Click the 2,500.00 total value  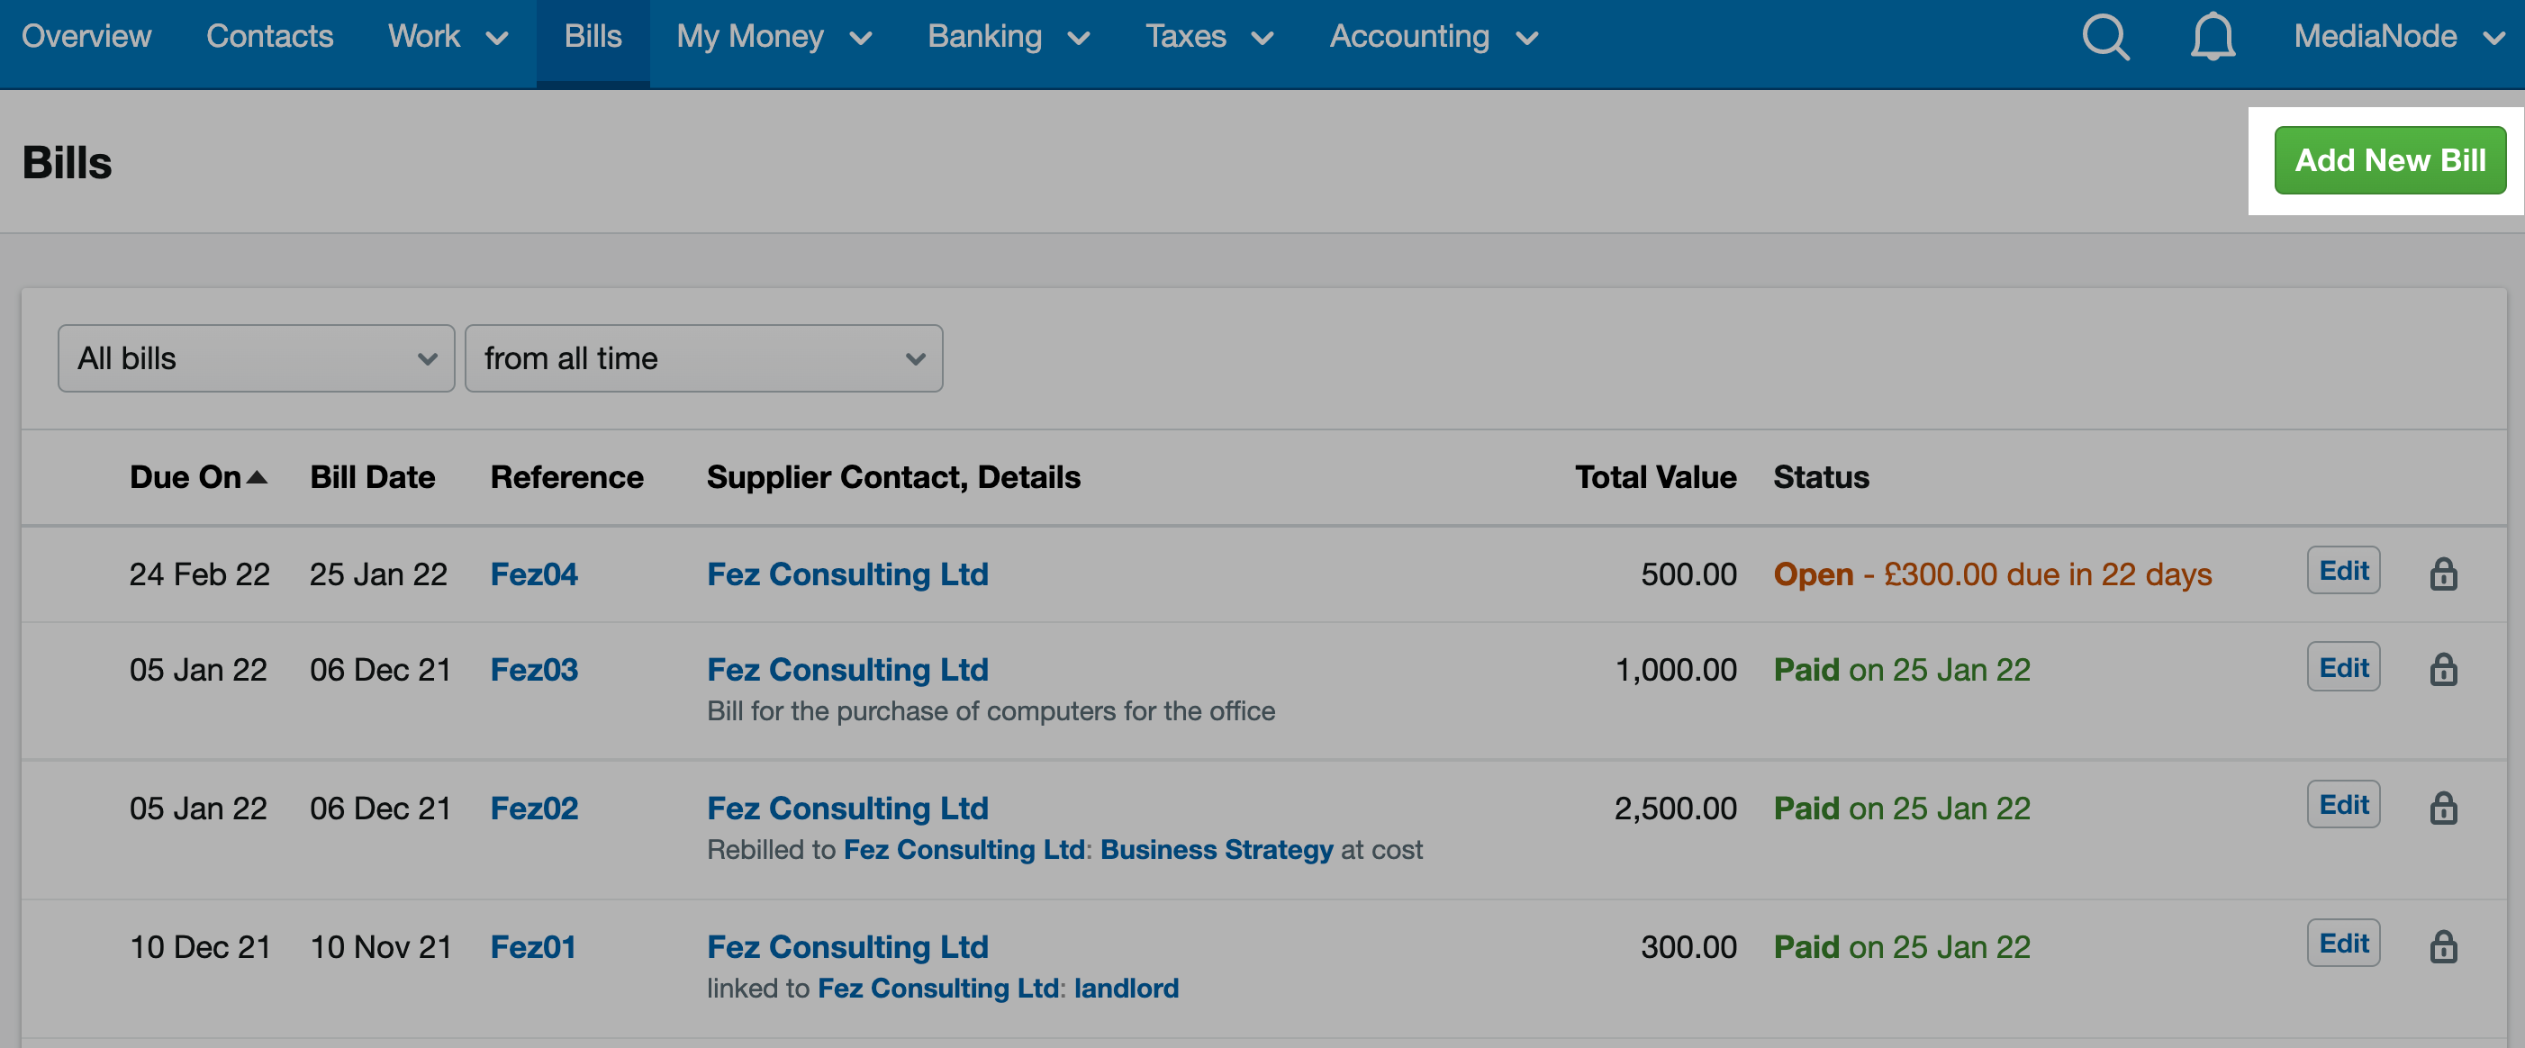1675,809
